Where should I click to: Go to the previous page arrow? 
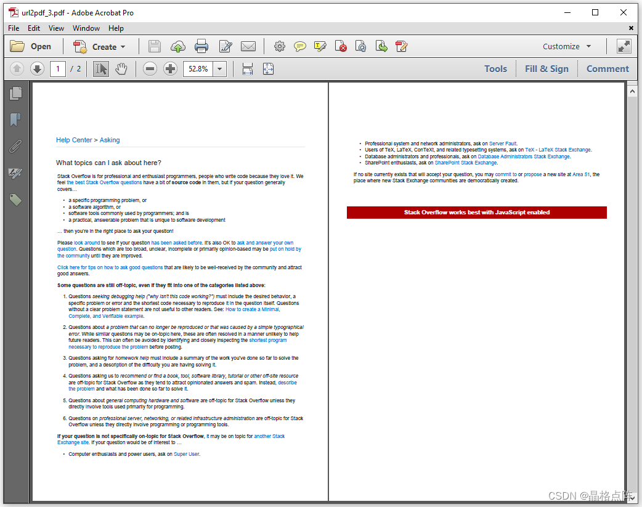[17, 69]
